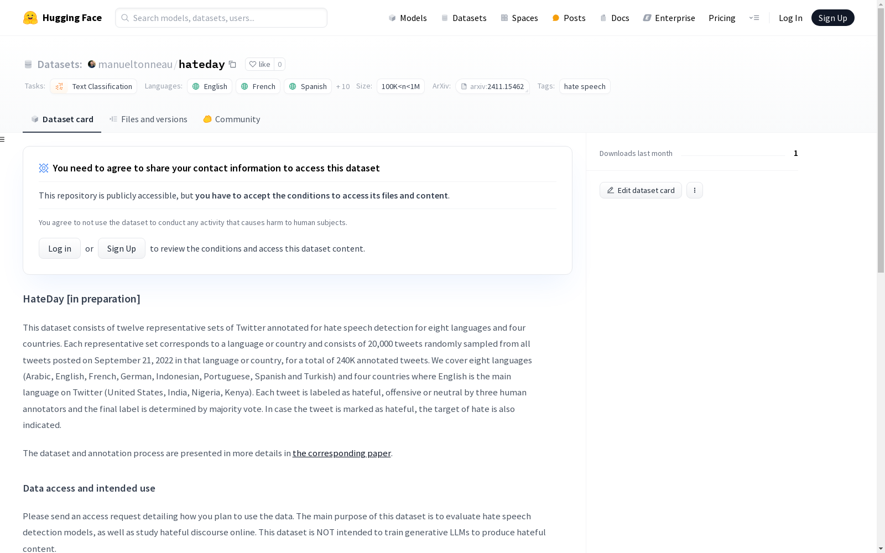Viewport: 885px width, 553px height.
Task: Switch to Files and versions tab
Action: 148,119
